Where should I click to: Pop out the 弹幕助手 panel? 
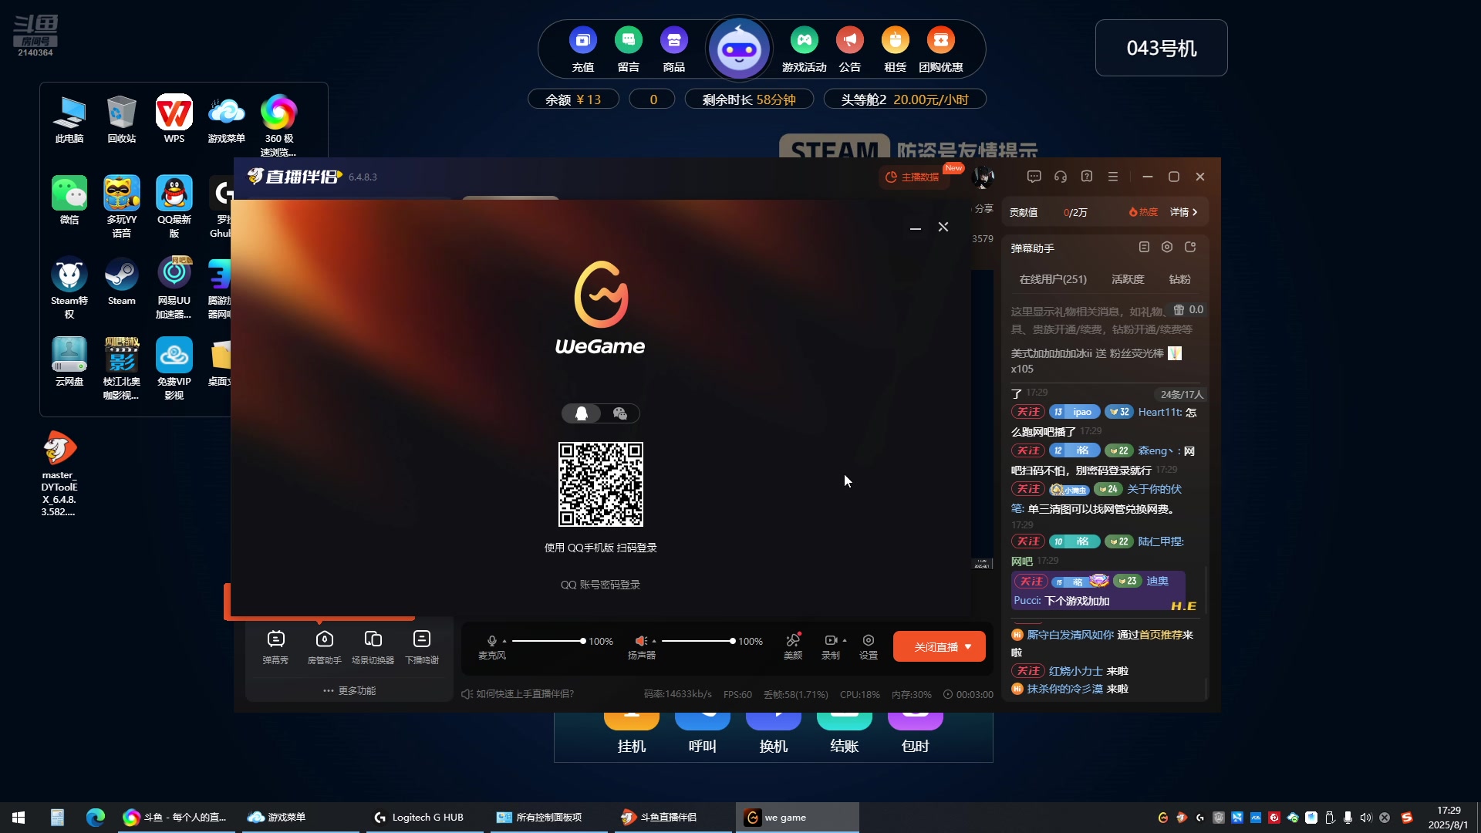point(1190,247)
